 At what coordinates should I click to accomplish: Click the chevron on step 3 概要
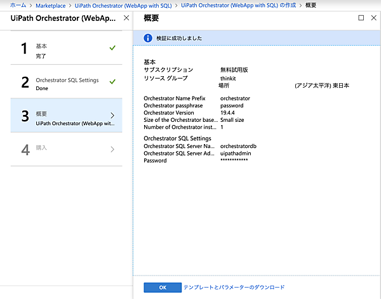pos(112,116)
